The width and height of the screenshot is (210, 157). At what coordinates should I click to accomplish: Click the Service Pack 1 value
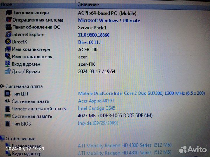pos(92,28)
